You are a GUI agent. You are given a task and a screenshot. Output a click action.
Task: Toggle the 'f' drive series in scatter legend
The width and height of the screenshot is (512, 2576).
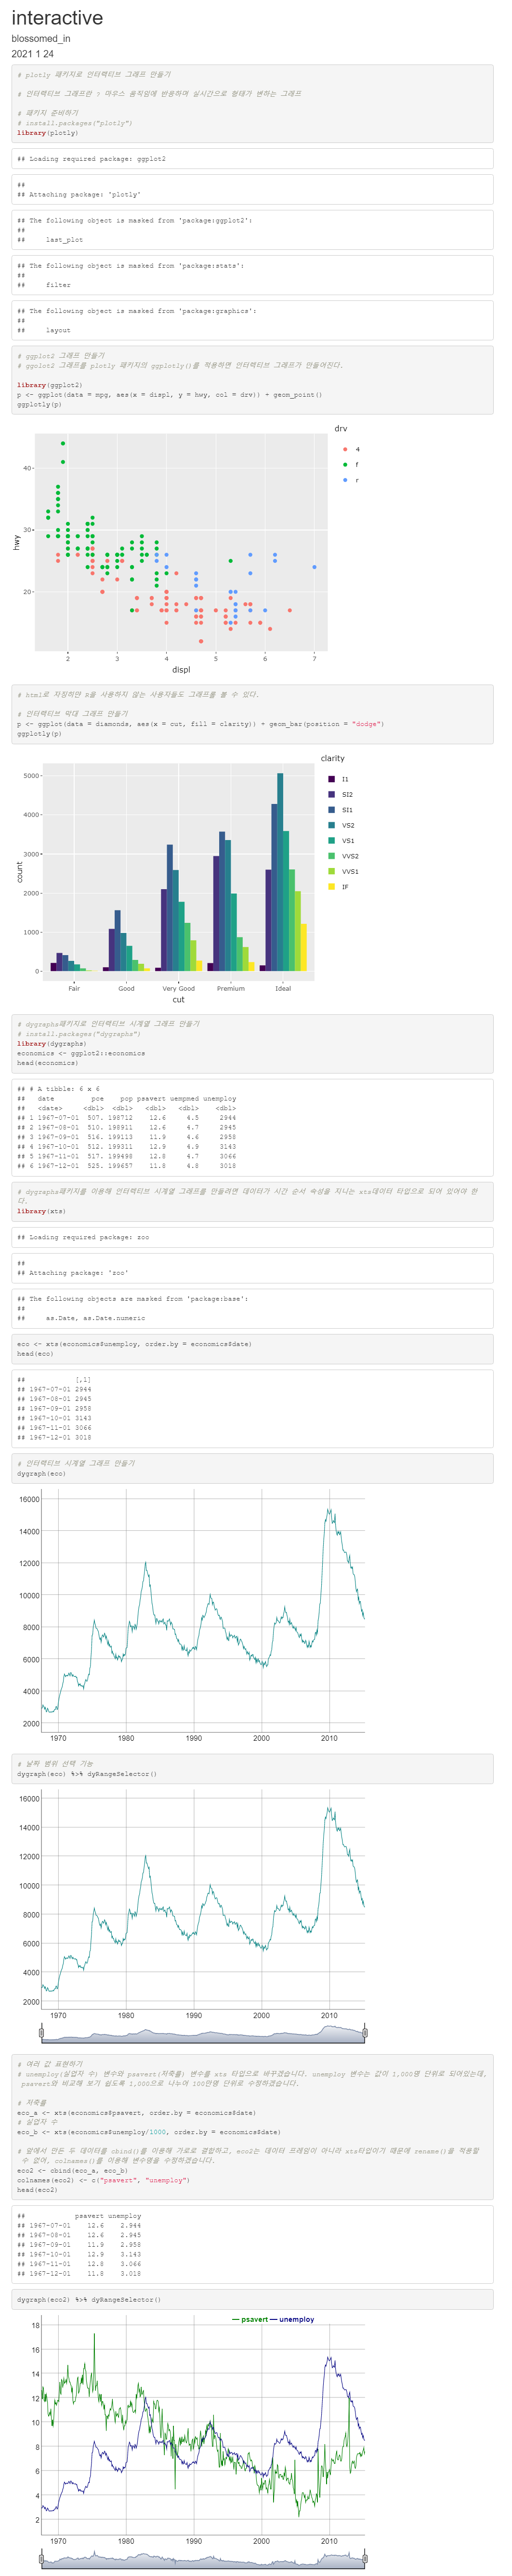(x=350, y=464)
